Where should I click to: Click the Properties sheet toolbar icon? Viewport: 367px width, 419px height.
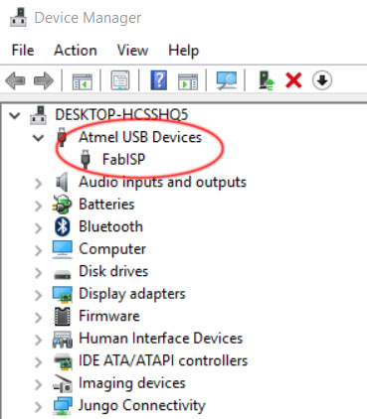pyautogui.click(x=120, y=80)
